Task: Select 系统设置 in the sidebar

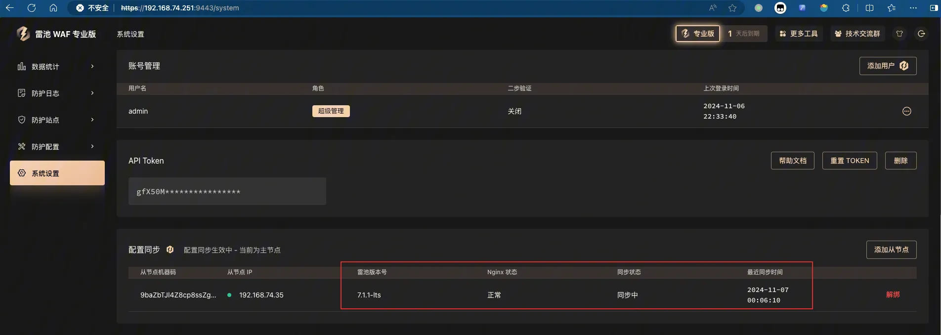Action: click(57, 173)
